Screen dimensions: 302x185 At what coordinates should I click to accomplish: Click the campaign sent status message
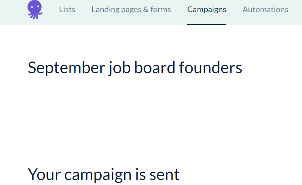(104, 174)
